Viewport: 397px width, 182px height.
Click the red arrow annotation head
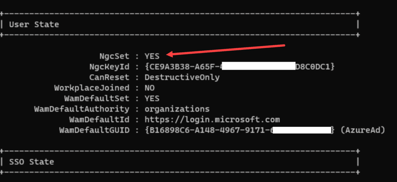click(170, 53)
